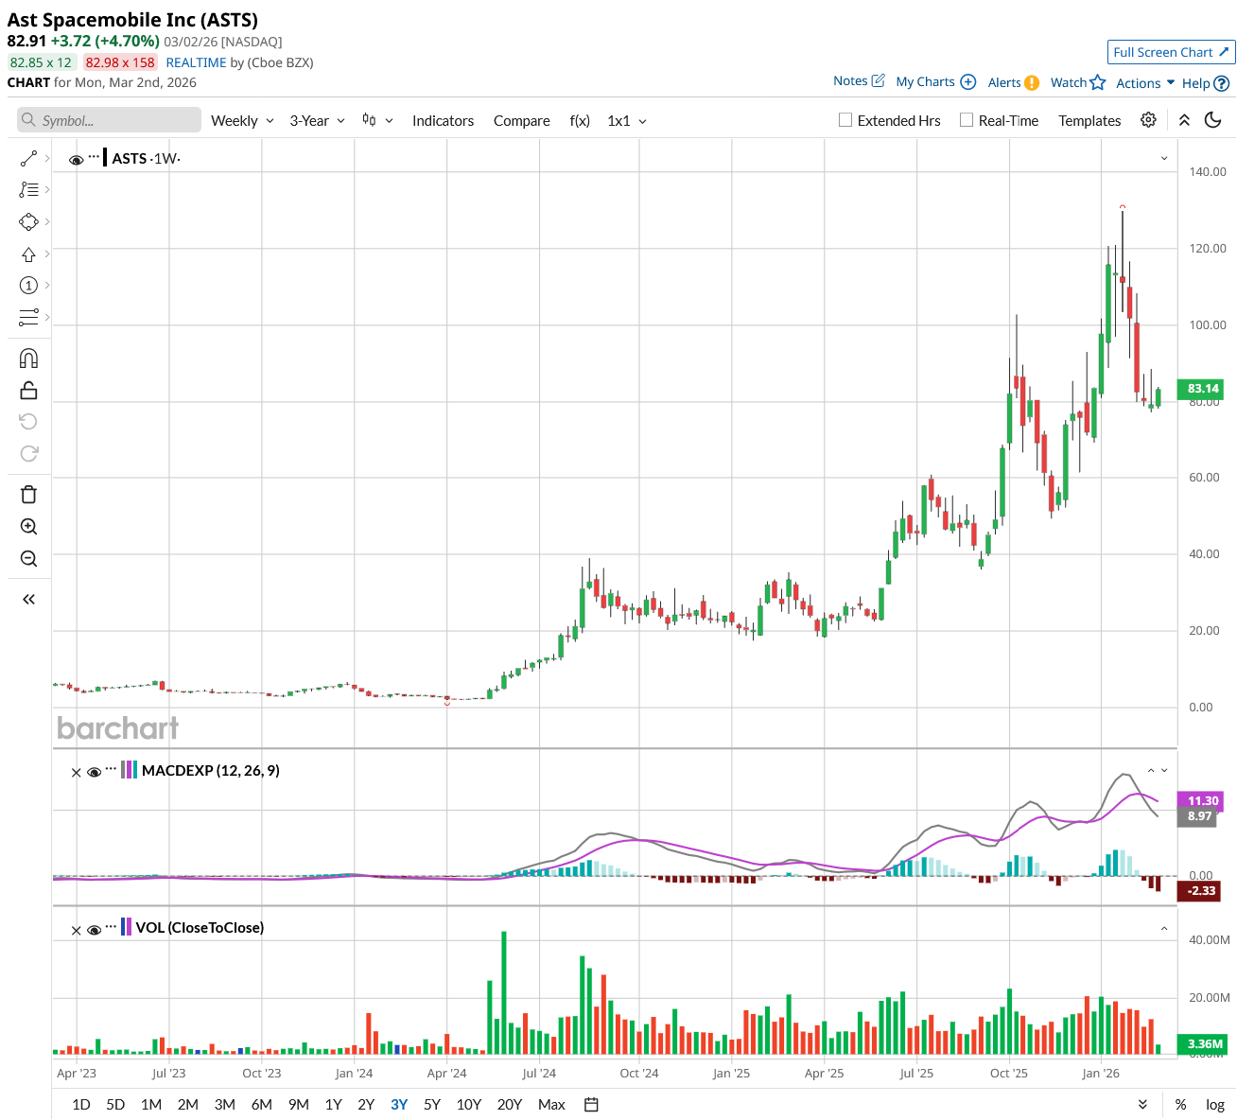Image resolution: width=1237 pixels, height=1120 pixels.
Task: Expand the Actions menu
Action: [x=1145, y=83]
